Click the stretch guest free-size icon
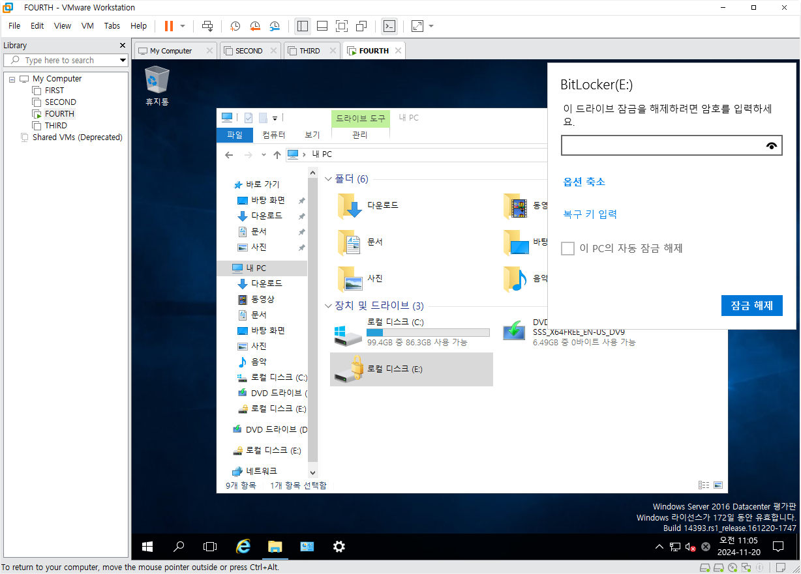The width and height of the screenshot is (801, 574). [x=417, y=26]
